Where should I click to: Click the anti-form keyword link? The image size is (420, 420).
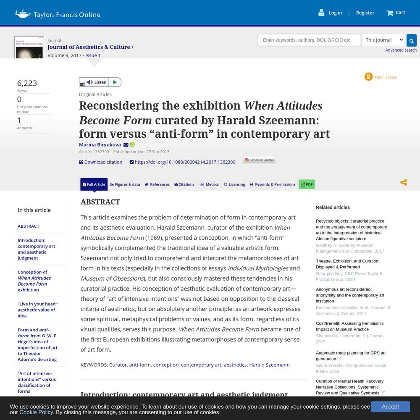click(140, 365)
